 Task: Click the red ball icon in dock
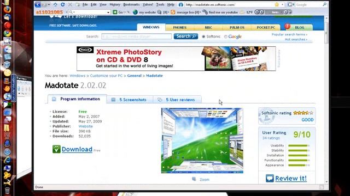pos(7,25)
